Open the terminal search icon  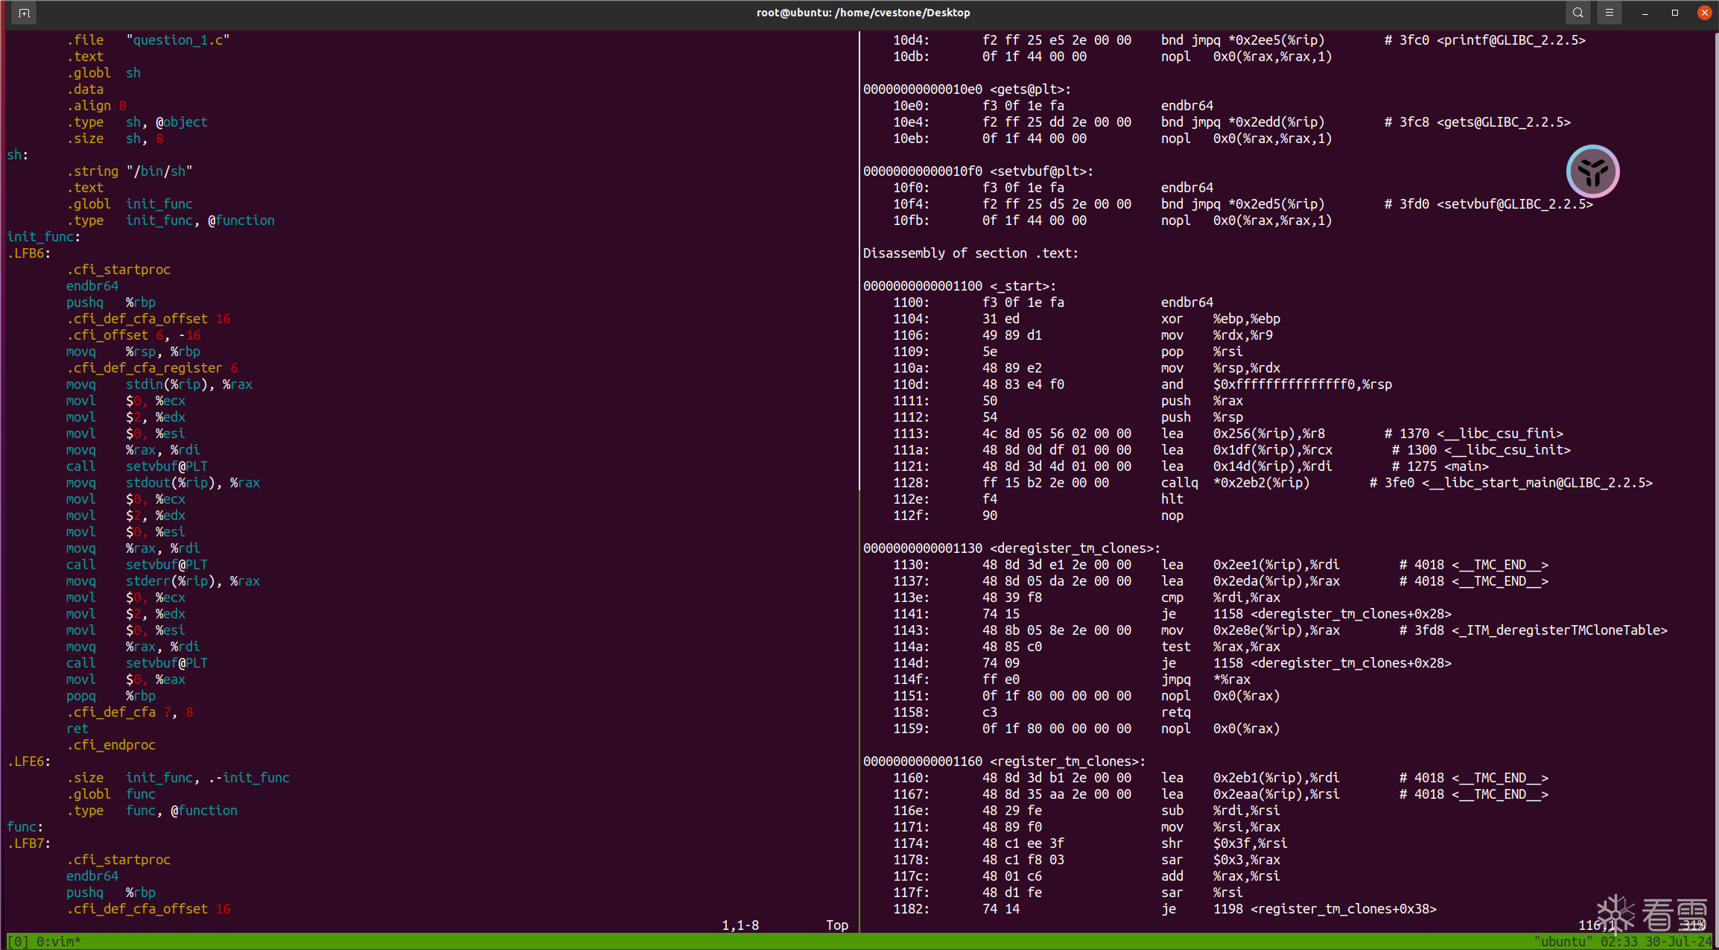pos(1577,13)
